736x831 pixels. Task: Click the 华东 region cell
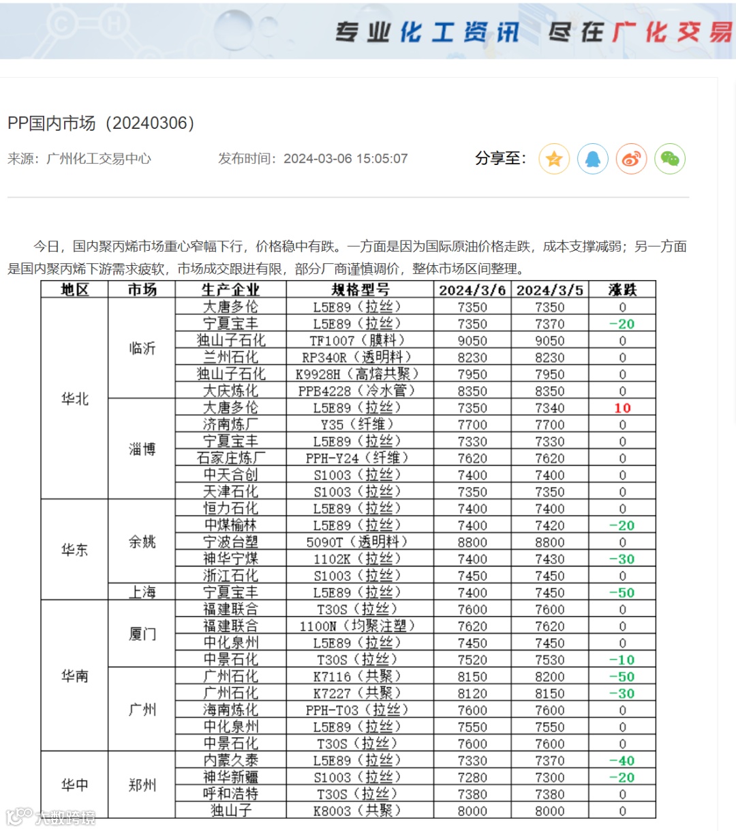click(x=75, y=550)
